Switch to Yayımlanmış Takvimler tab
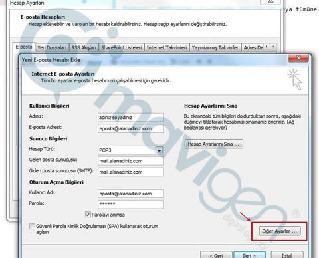The image size is (319, 258). coord(215,47)
